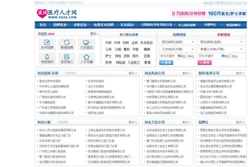Open 希望工作地(不限) dropdown

(x=221, y=49)
